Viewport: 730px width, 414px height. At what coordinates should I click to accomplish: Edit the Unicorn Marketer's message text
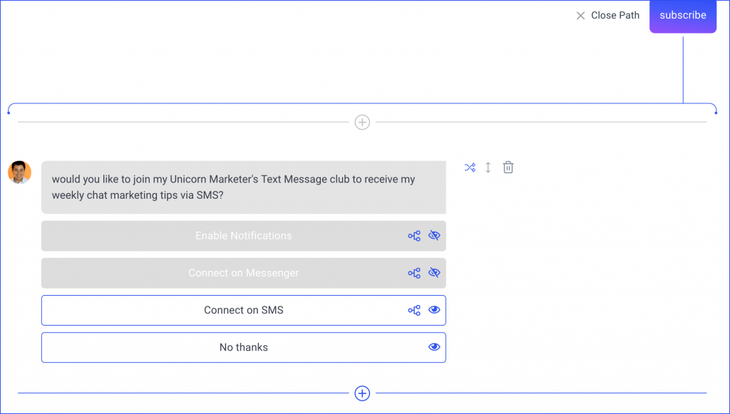(244, 187)
